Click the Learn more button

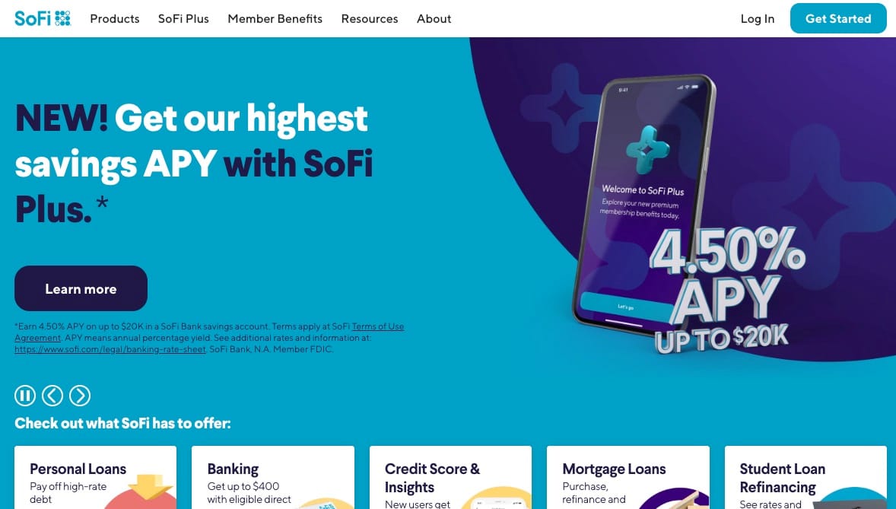(x=81, y=288)
